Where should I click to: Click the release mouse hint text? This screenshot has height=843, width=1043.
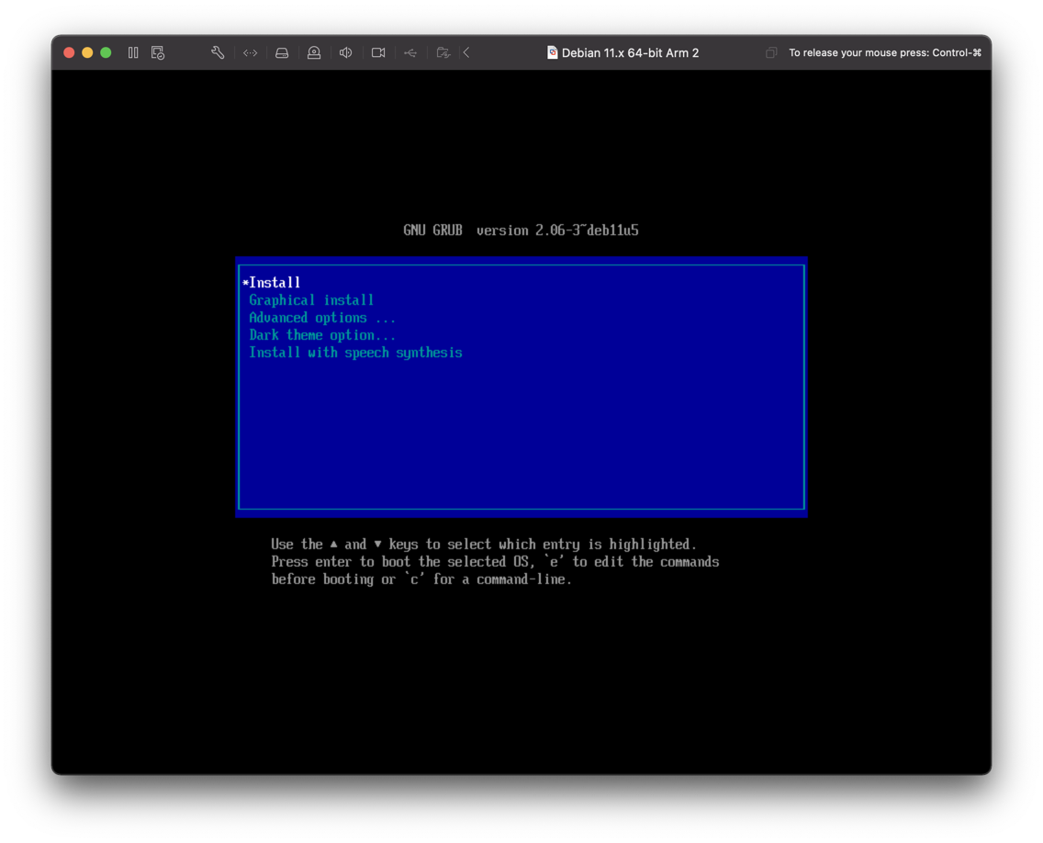[x=885, y=52]
